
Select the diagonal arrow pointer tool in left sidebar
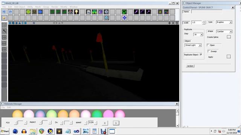coord(4,31)
